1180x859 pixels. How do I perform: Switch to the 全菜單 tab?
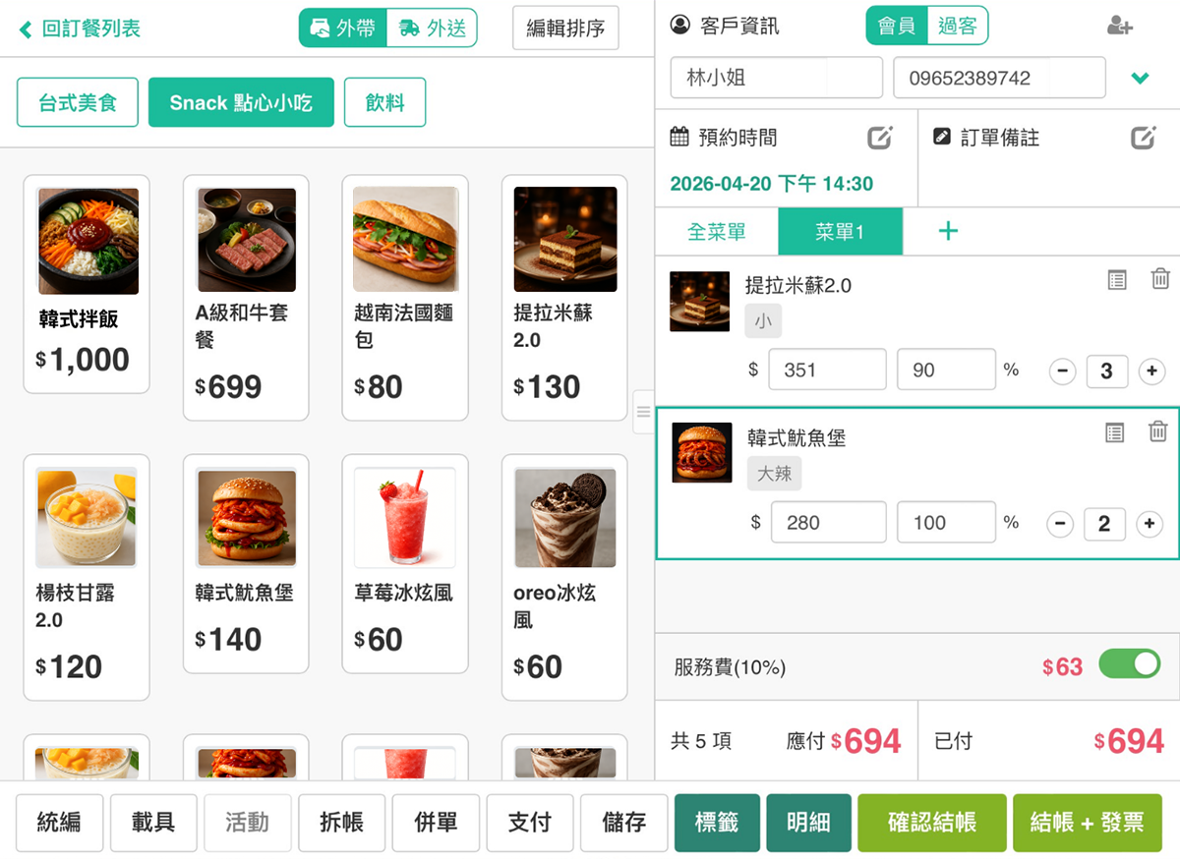717,232
